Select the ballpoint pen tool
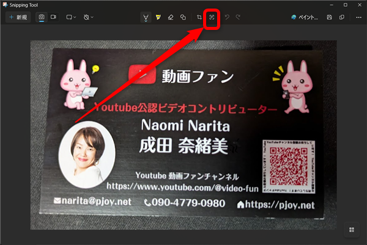 click(x=146, y=17)
